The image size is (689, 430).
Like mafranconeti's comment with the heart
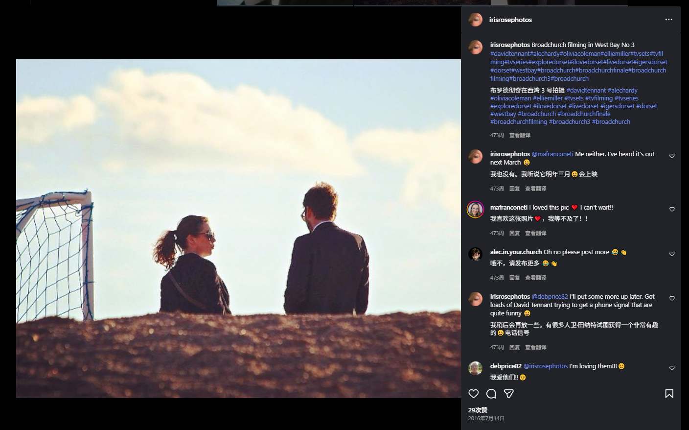(672, 210)
